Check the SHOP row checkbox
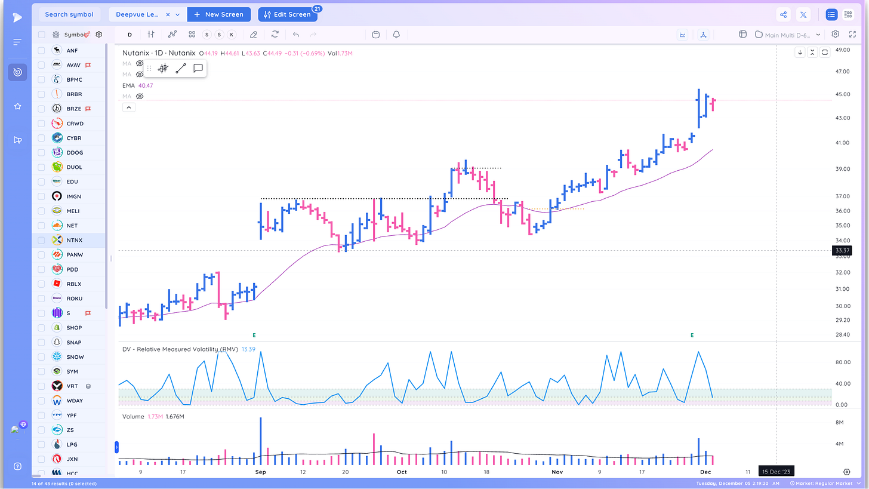869x489 pixels. [x=42, y=328]
